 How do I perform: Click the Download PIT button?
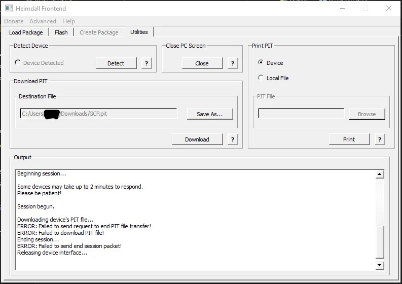pos(197,139)
